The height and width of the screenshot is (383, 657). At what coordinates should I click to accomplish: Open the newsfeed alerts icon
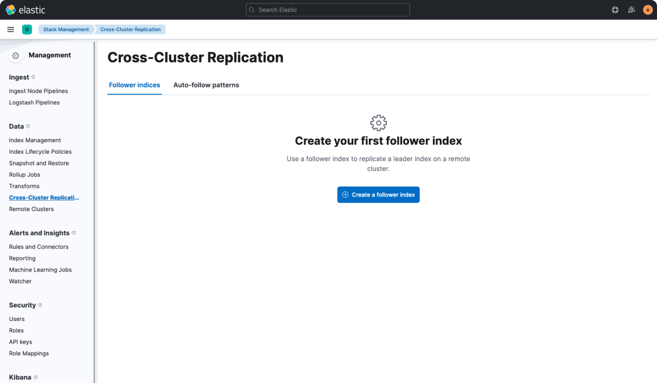pos(631,10)
